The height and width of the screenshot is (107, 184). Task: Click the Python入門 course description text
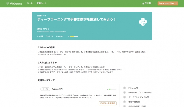pyautogui.click(x=78, y=96)
